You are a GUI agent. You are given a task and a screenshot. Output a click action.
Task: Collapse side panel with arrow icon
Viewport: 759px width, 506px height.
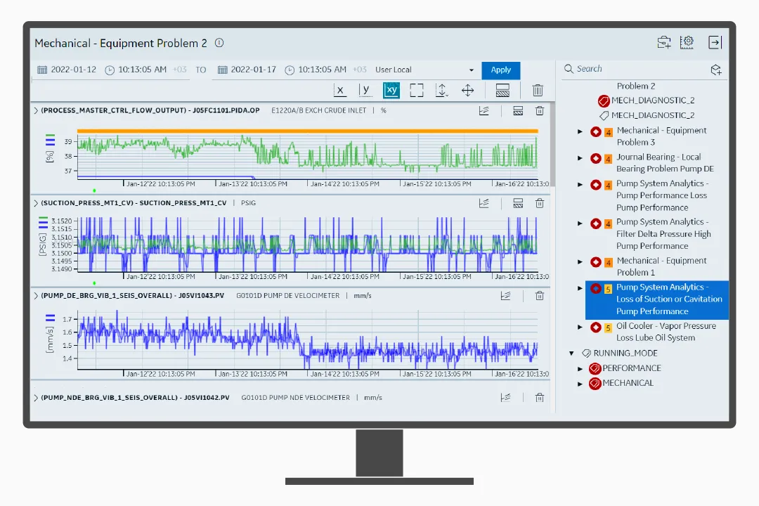tap(715, 42)
